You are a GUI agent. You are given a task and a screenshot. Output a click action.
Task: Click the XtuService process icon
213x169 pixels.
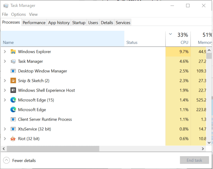point(13,129)
